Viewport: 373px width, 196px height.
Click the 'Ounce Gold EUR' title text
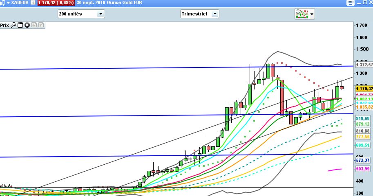tap(125, 2)
